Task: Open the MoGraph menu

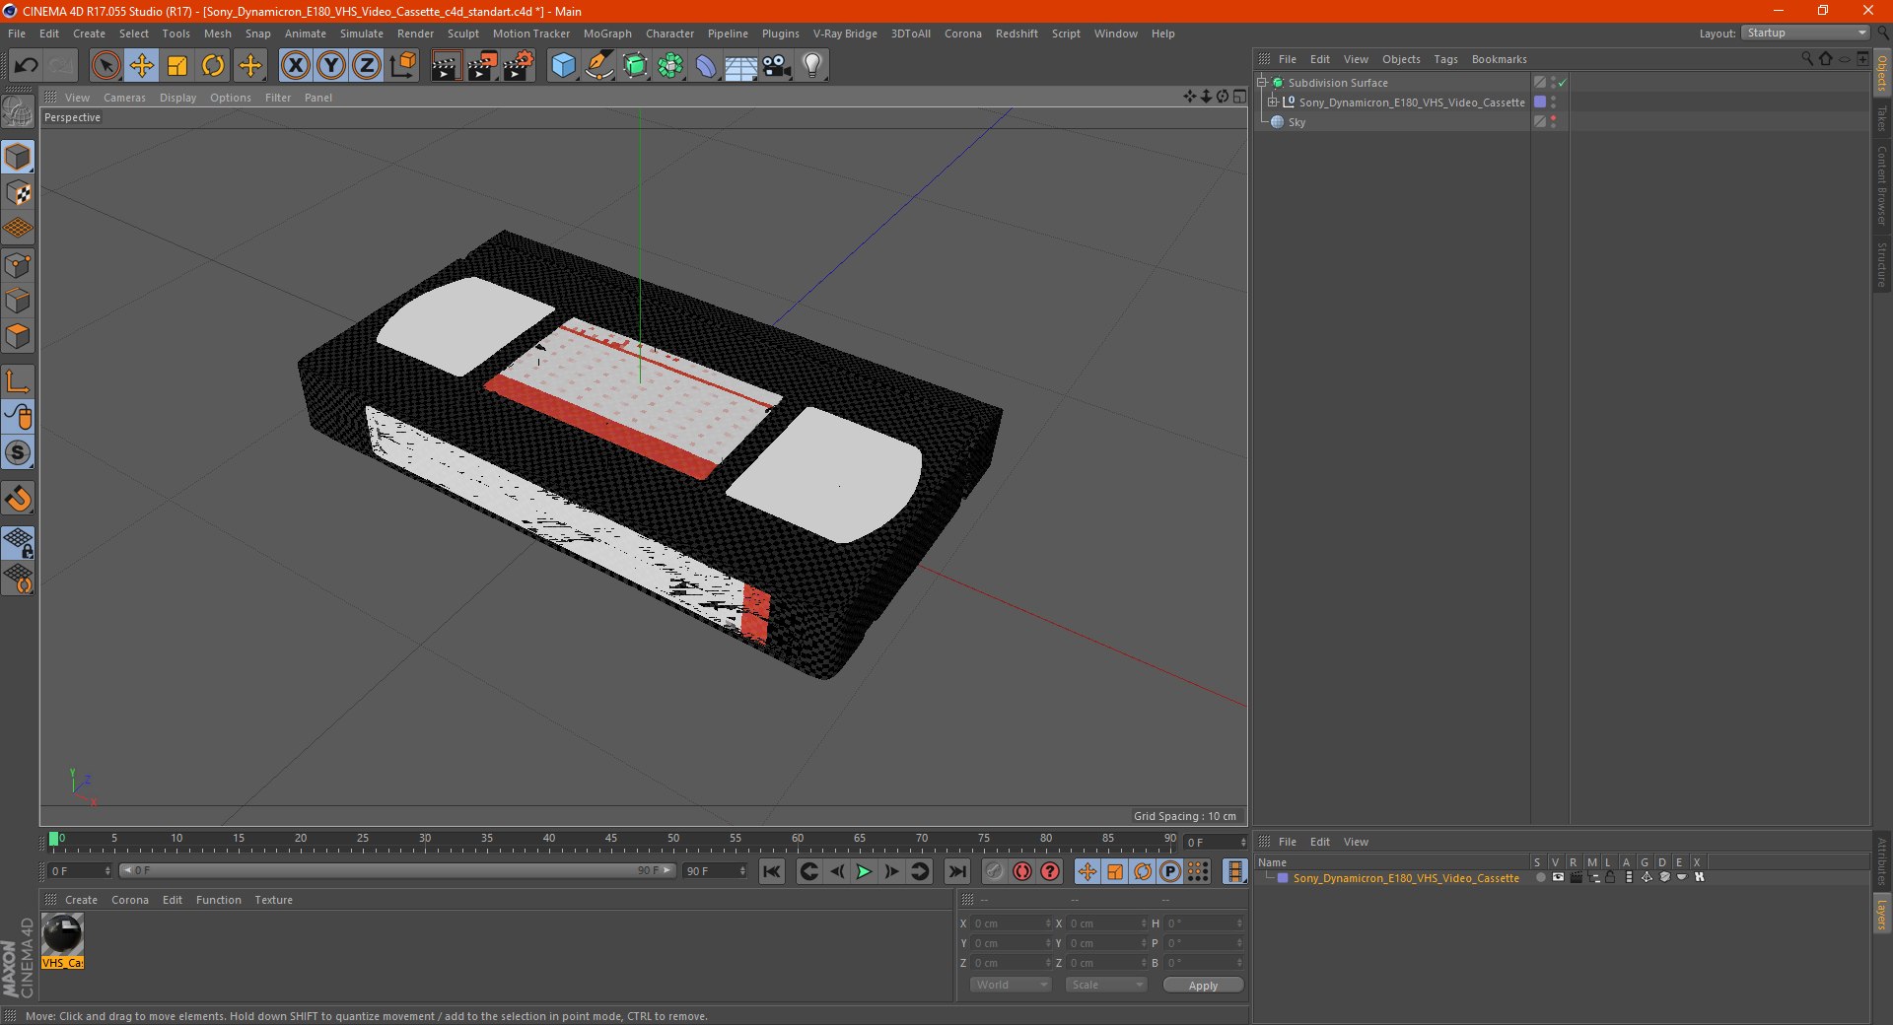Action: [x=607, y=34]
